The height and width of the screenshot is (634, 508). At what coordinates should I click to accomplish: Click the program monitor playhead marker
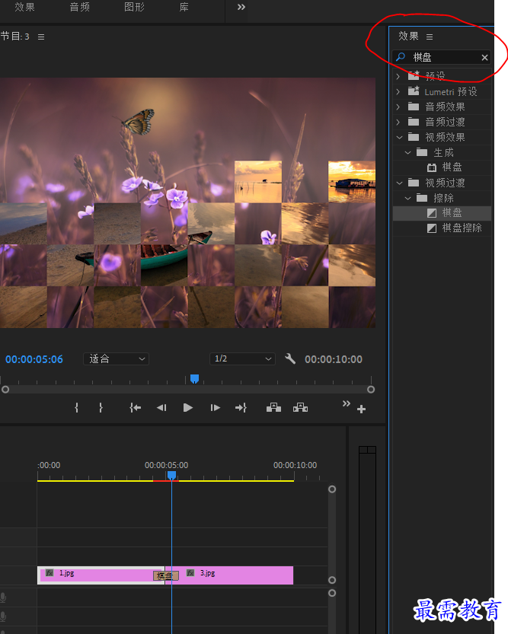click(194, 378)
